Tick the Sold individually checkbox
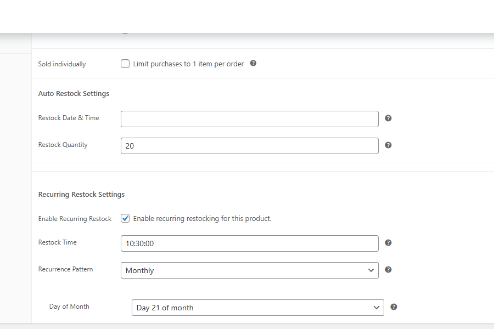 click(125, 64)
